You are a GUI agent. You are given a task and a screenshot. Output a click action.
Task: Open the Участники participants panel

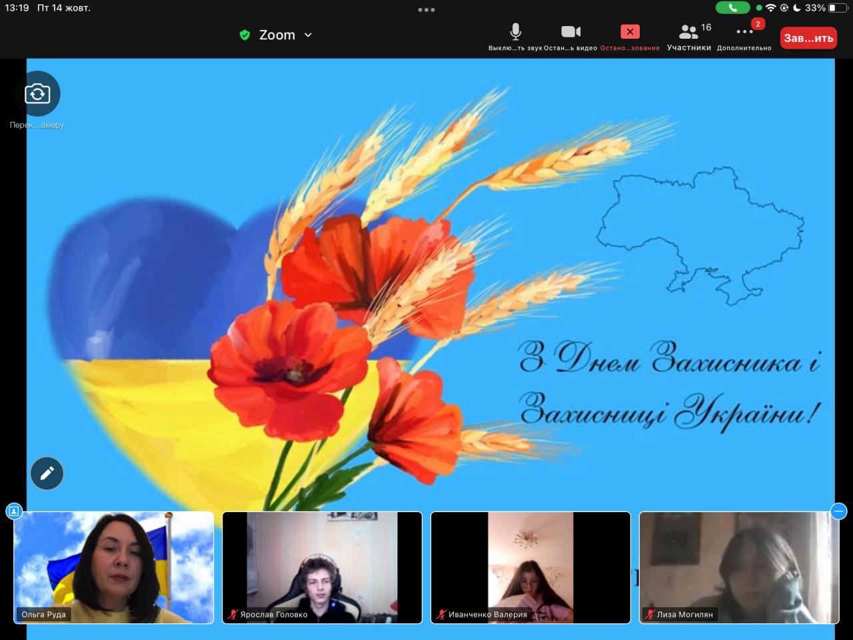[x=689, y=37]
